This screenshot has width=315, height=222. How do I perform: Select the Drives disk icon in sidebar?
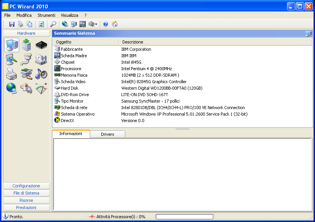41,60
